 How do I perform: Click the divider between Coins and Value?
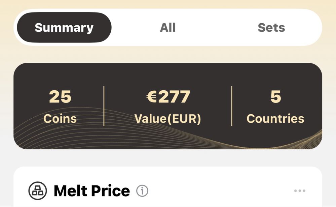(104, 106)
